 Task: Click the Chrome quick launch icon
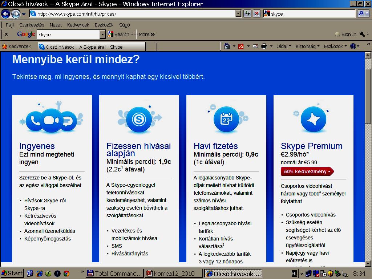tap(66, 274)
